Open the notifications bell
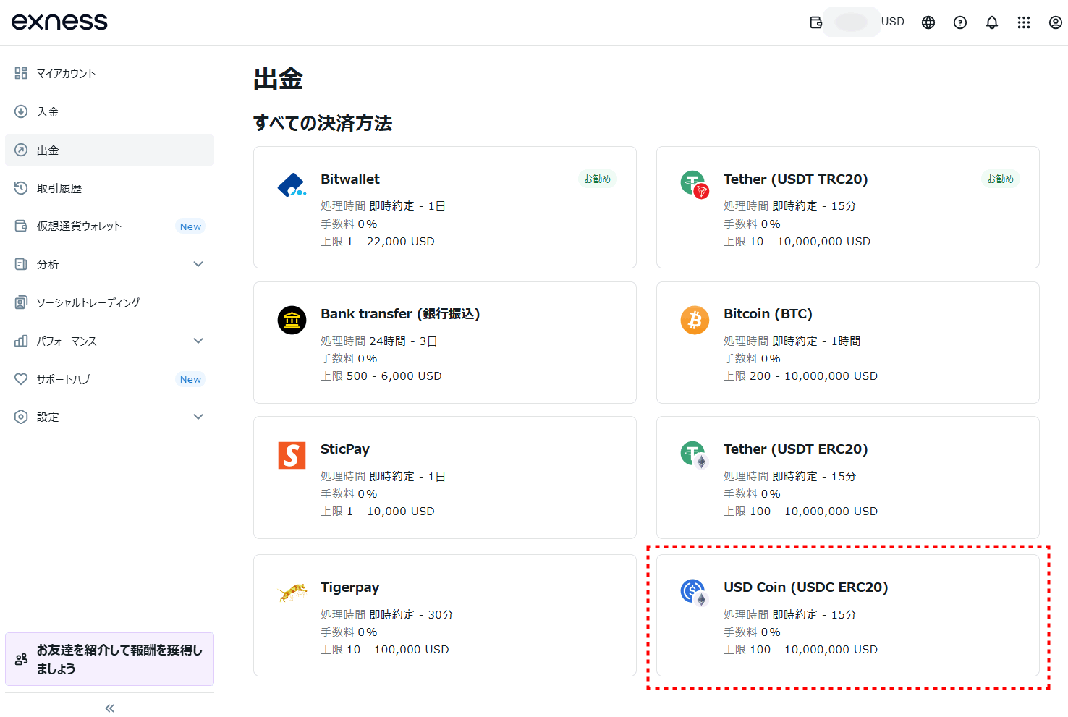Viewport: 1068px width, 717px height. pos(992,22)
